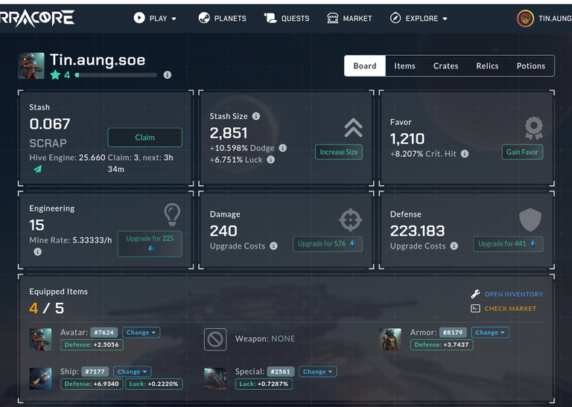This screenshot has height=407, width=572.
Task: Click the Damage Upgrade Costs info icon
Action: (x=273, y=246)
